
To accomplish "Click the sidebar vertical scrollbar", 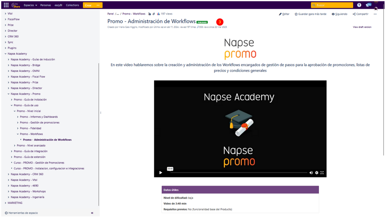I will [x=99, y=135].
